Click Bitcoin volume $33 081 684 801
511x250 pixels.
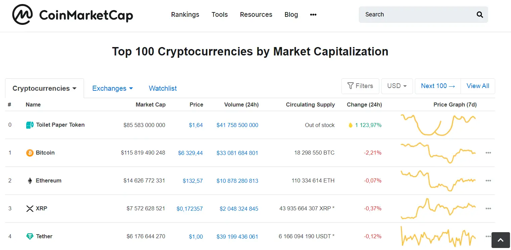pos(238,153)
